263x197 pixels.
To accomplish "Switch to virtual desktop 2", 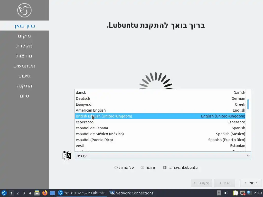I will 18,193.
